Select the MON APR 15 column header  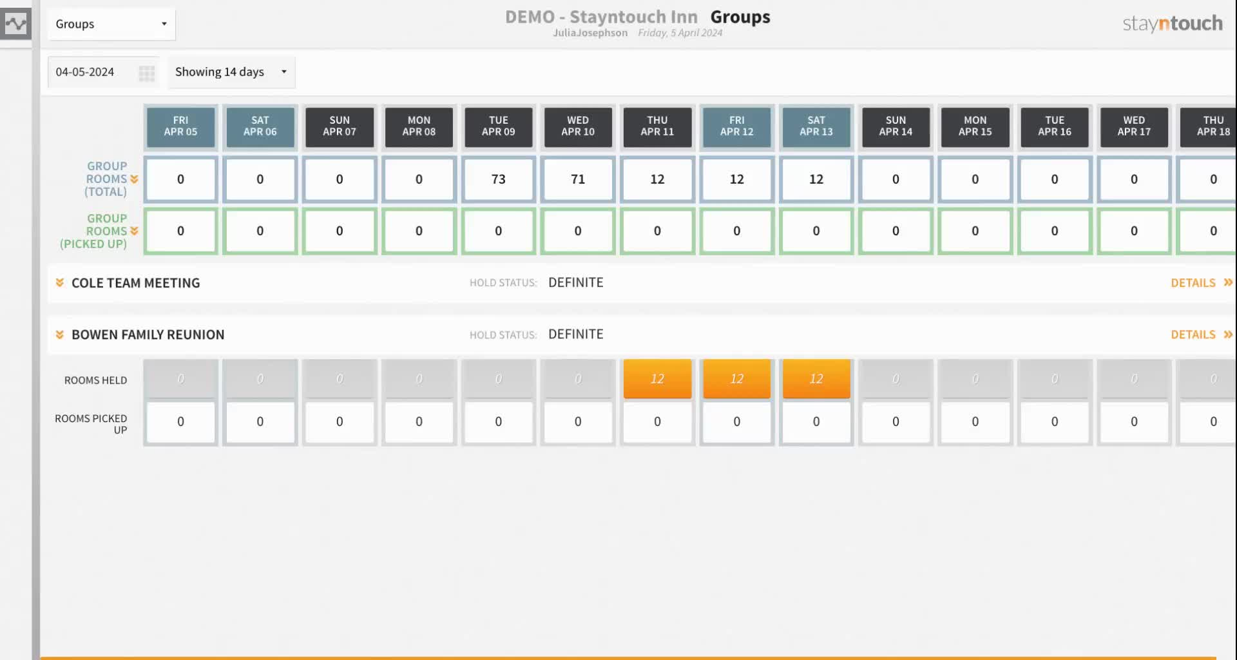pos(975,126)
